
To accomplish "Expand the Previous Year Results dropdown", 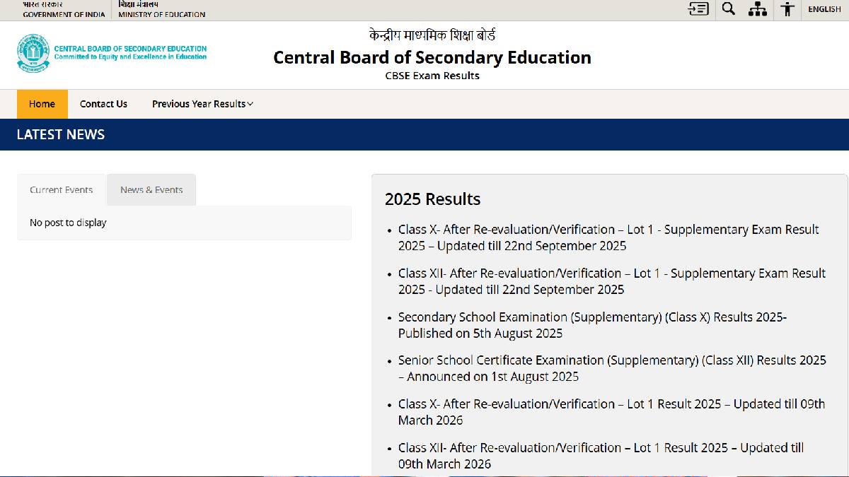I will point(202,104).
